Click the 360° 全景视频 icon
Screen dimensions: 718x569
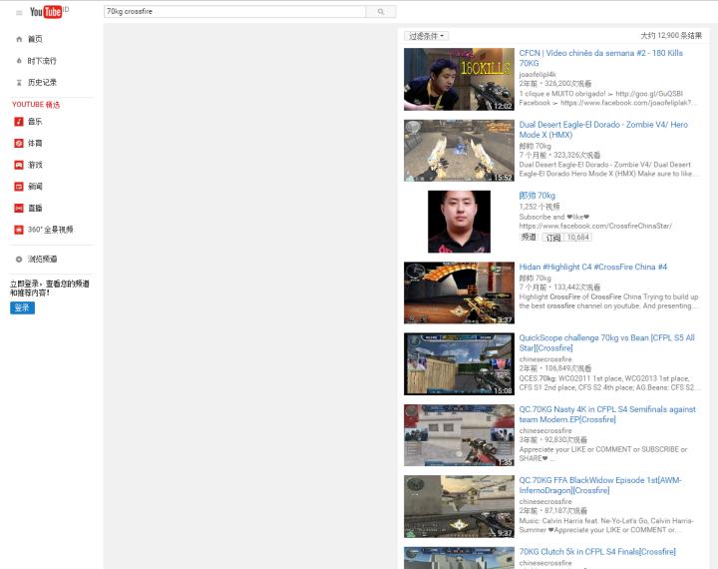[19, 230]
